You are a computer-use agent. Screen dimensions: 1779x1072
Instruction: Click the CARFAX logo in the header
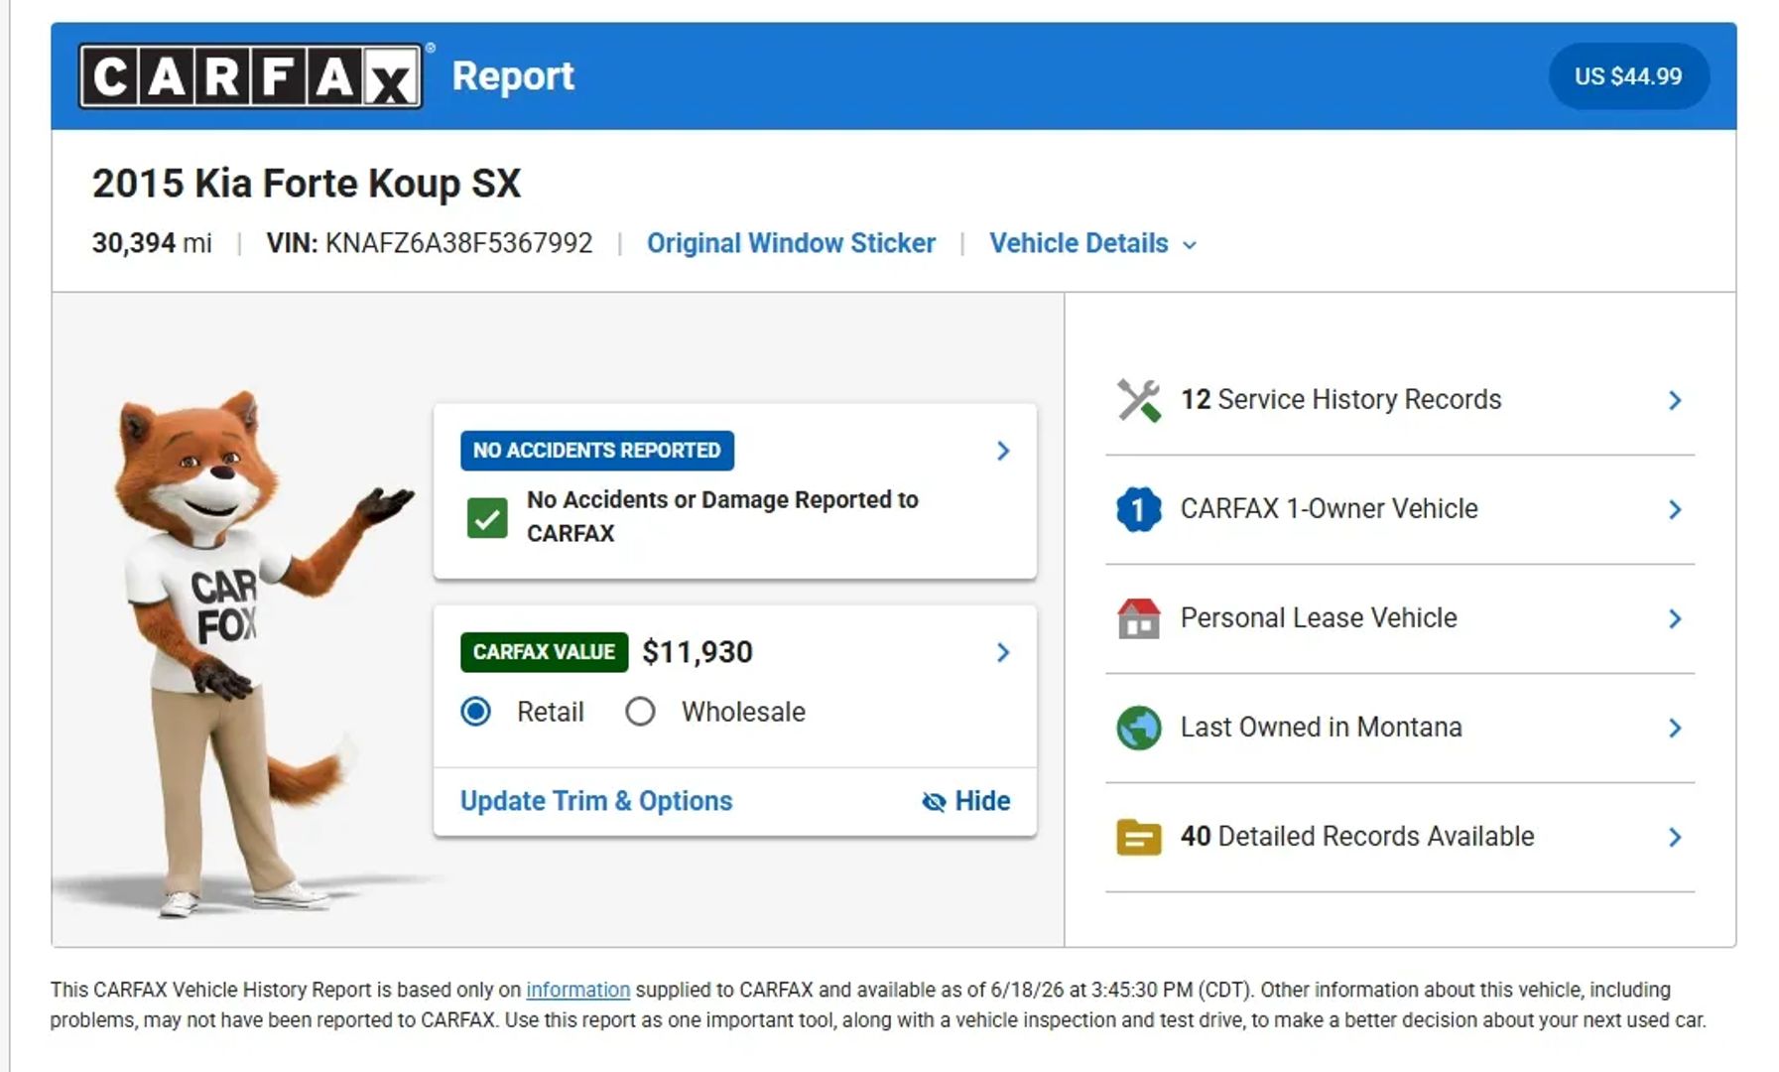(x=250, y=75)
